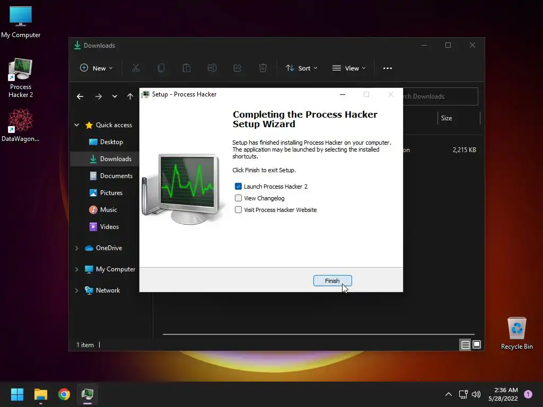
Task: Click the Delete trash icon in toolbar
Action: (x=263, y=68)
